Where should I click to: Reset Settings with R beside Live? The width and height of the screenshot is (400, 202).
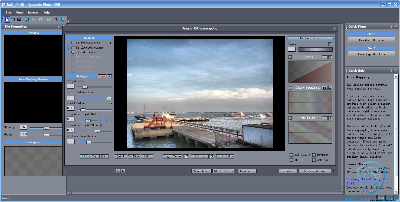click(x=109, y=76)
